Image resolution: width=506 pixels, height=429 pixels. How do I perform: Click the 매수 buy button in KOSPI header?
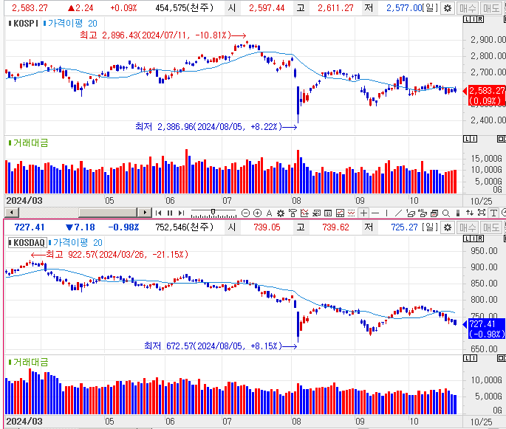tap(468, 8)
